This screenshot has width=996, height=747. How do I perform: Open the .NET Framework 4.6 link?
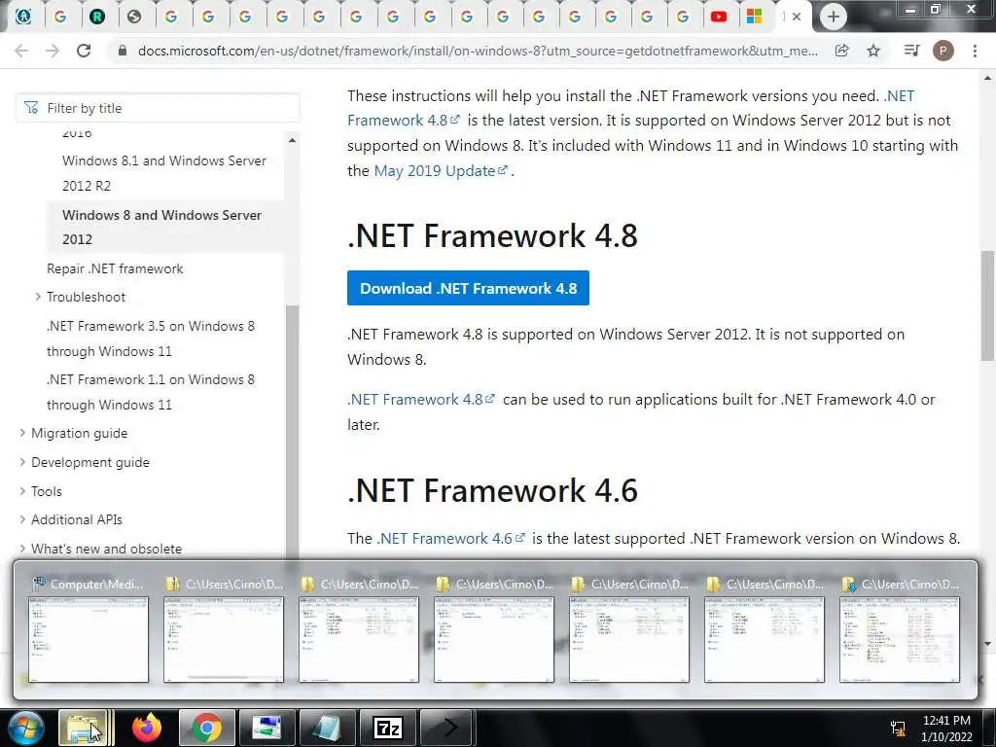(x=451, y=539)
